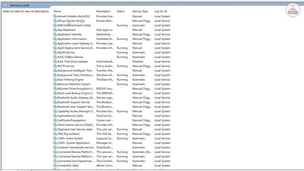Click the The CNG ke.. description cell
The height and width of the screenshot is (171, 304).
click(104, 134)
